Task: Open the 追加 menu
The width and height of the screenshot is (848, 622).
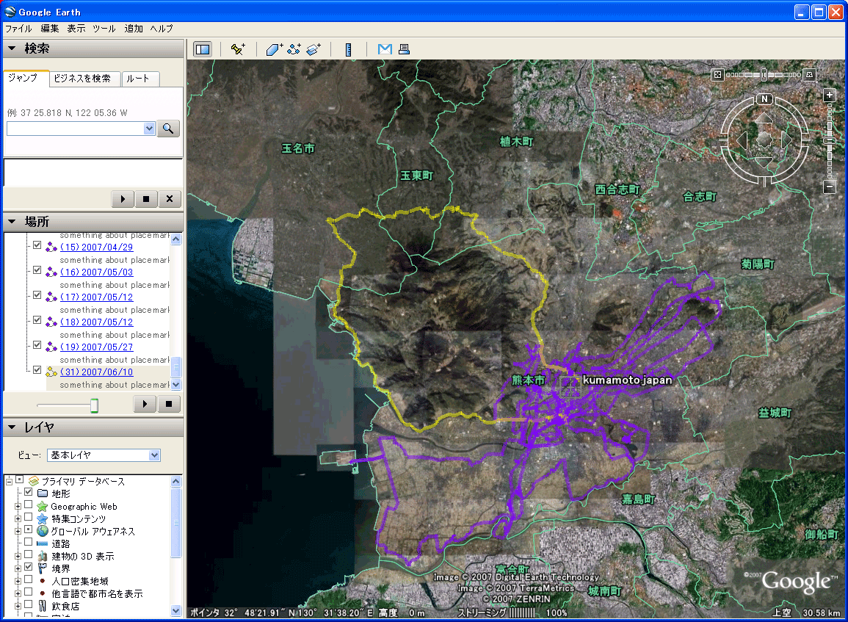Action: [x=134, y=29]
